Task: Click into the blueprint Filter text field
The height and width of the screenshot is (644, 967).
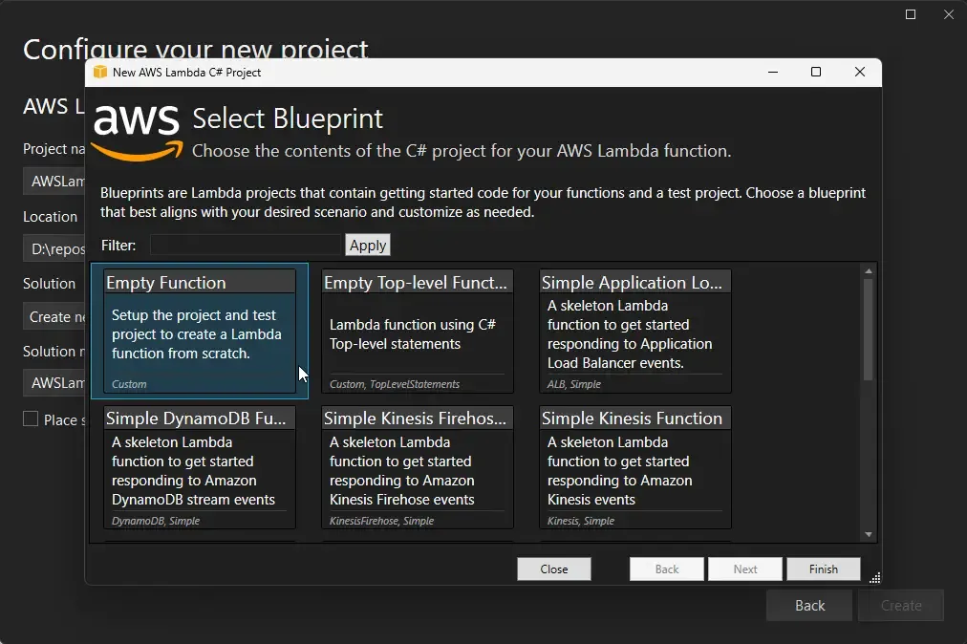Action: pos(246,245)
